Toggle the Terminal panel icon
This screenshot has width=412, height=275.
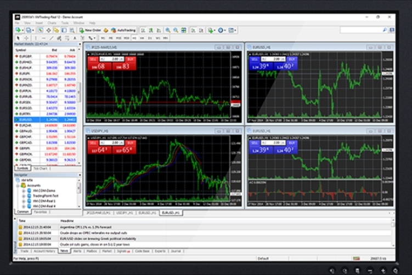(x=64, y=30)
